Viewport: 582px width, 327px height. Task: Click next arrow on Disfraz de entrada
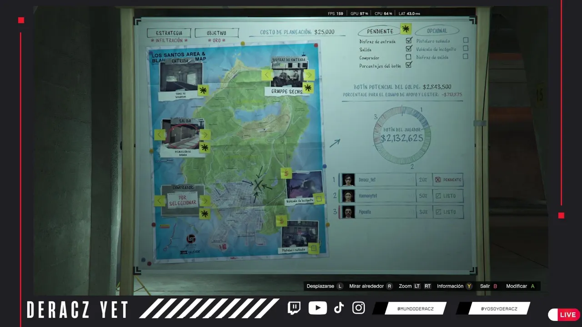pyautogui.click(x=309, y=75)
